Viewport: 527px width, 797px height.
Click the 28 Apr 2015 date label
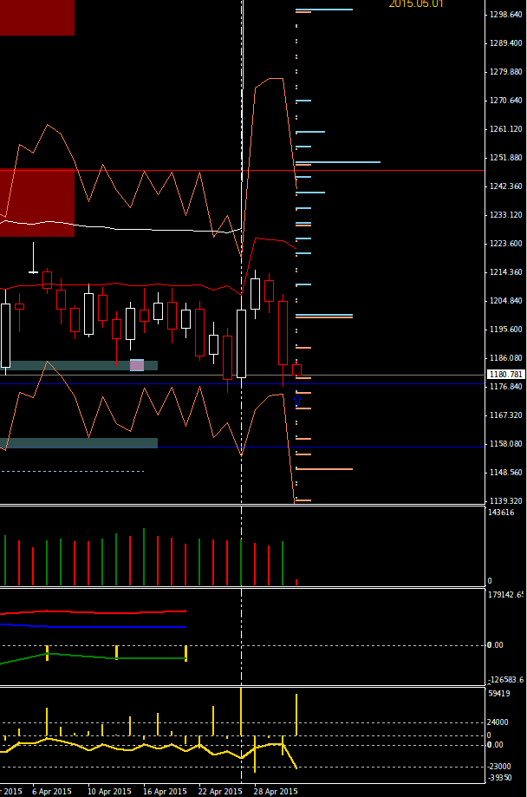276,792
